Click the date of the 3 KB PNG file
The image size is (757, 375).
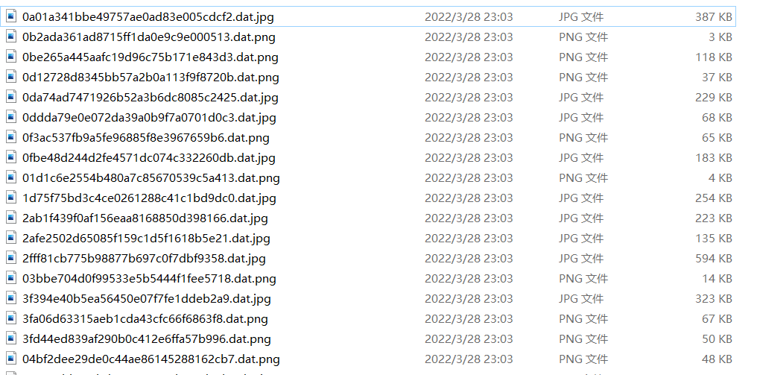469,37
